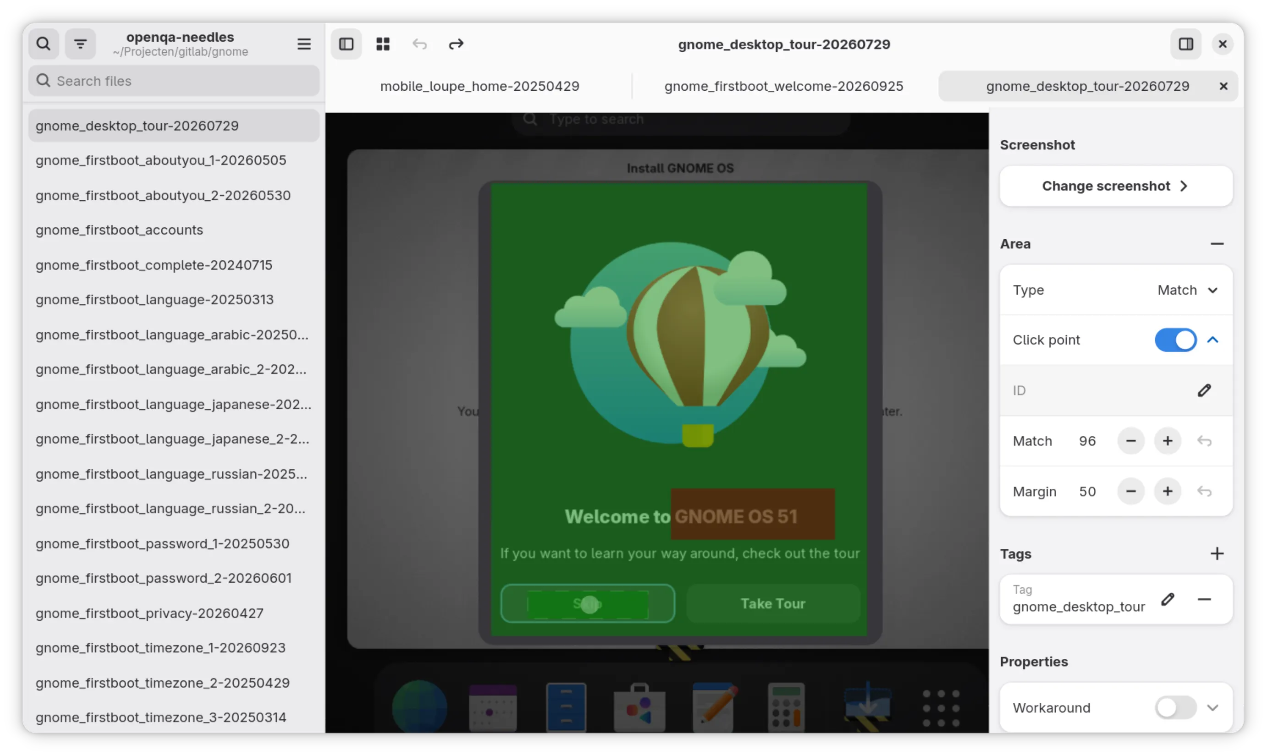Viewport: 1267px width, 756px height.
Task: Switch to grid overview icon
Action: click(383, 44)
